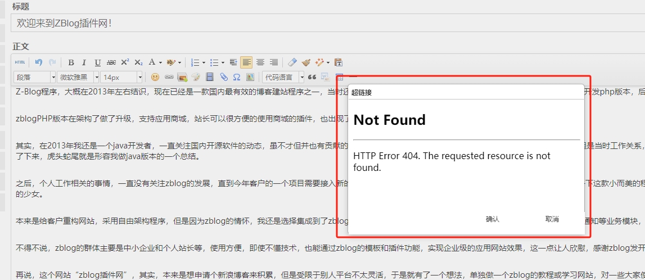Viewport: 645px width, 280px height.
Task: Paste as plain text icon
Action: (338, 62)
